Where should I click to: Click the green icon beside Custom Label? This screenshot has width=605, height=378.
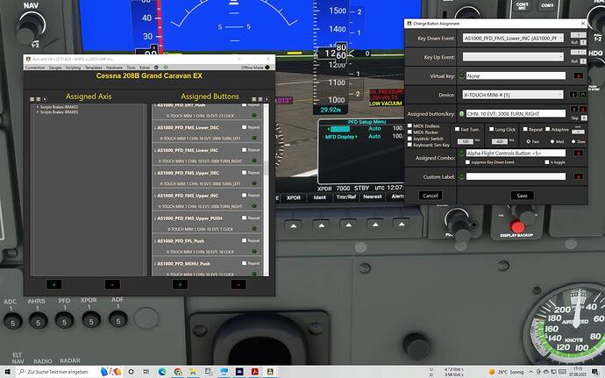461,177
